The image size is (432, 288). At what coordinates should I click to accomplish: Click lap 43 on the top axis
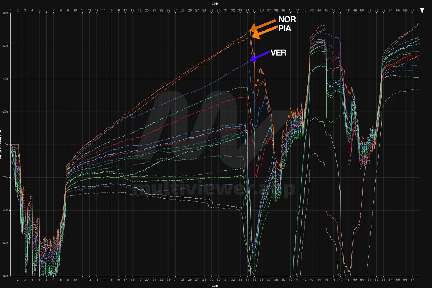312,11
